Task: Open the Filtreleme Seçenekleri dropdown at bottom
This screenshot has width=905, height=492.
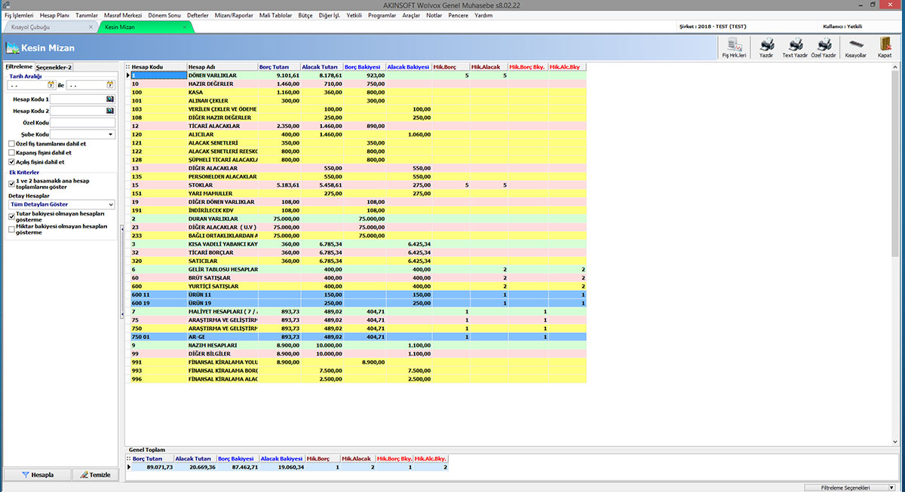Action: pos(851,487)
